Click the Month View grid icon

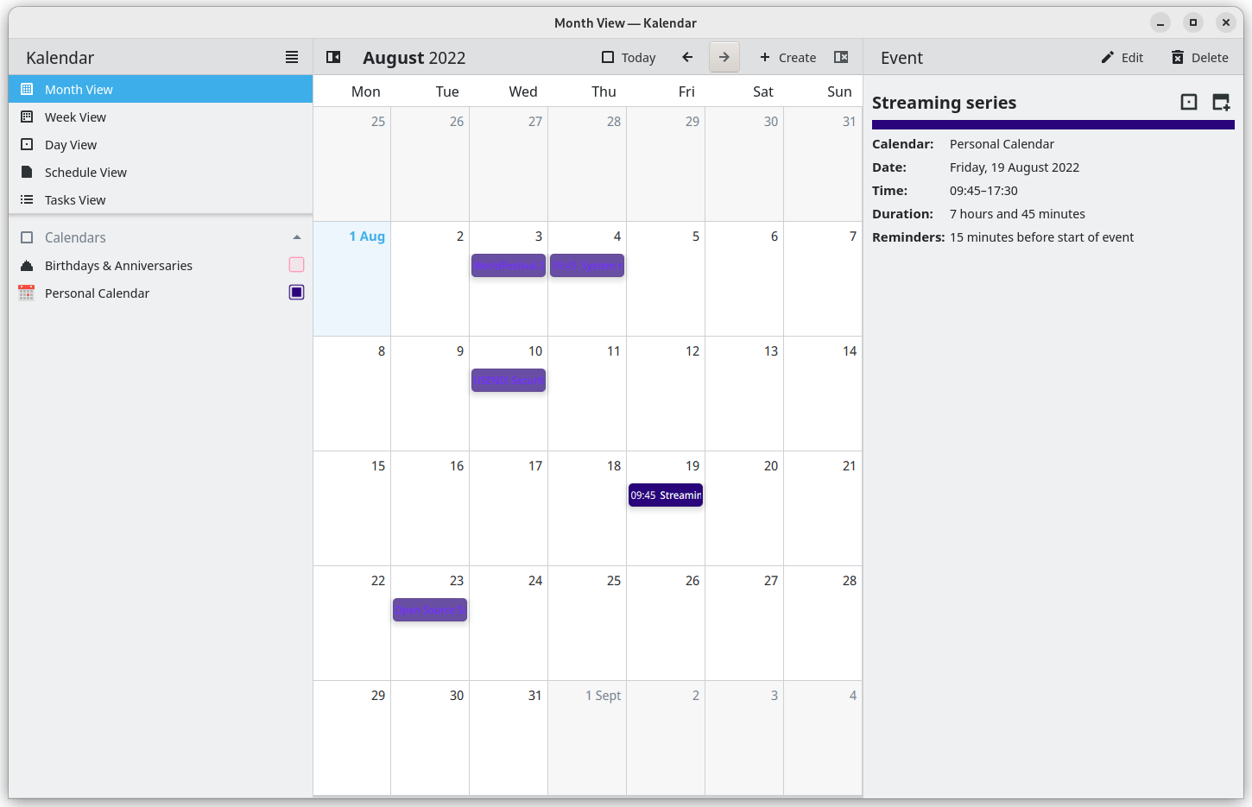pyautogui.click(x=27, y=89)
